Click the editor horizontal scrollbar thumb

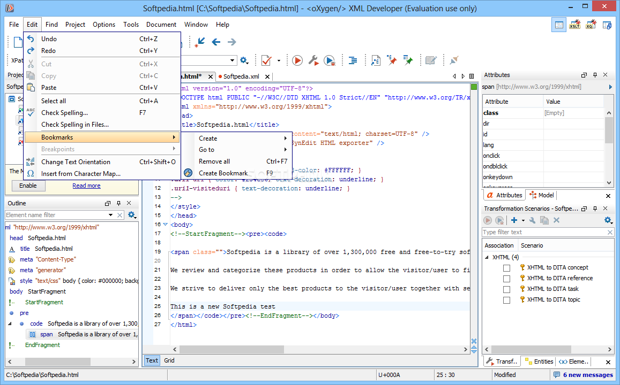pyautogui.click(x=231, y=350)
